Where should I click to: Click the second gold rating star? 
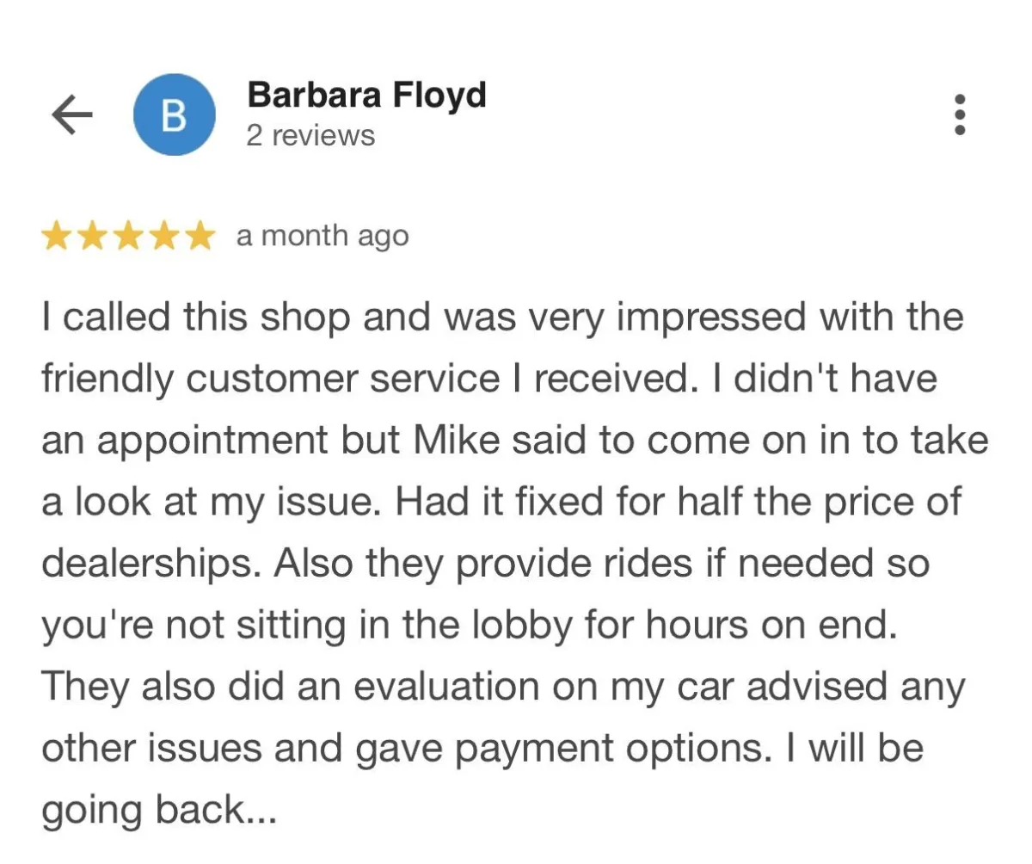click(92, 236)
